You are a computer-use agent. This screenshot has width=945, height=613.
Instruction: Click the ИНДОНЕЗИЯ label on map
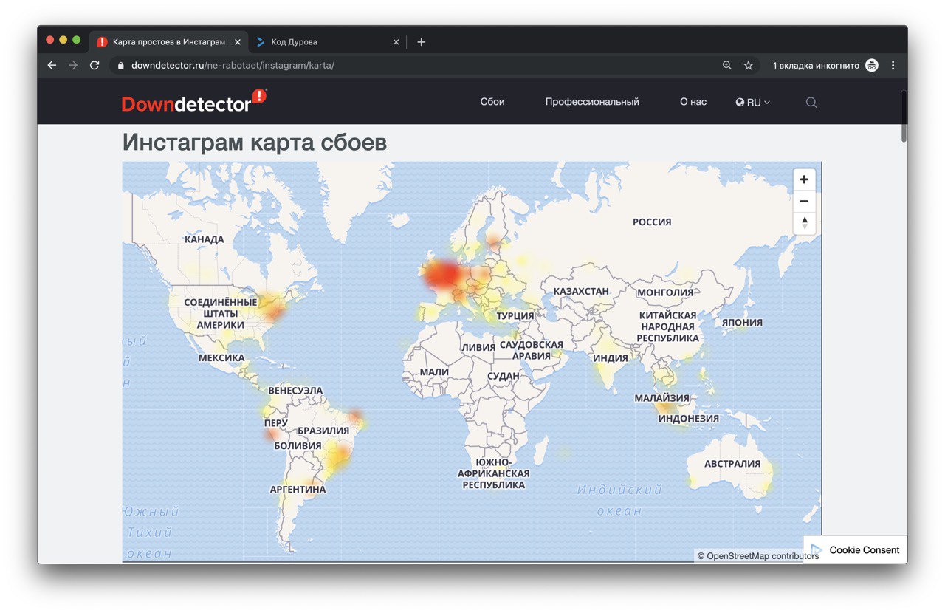(688, 418)
